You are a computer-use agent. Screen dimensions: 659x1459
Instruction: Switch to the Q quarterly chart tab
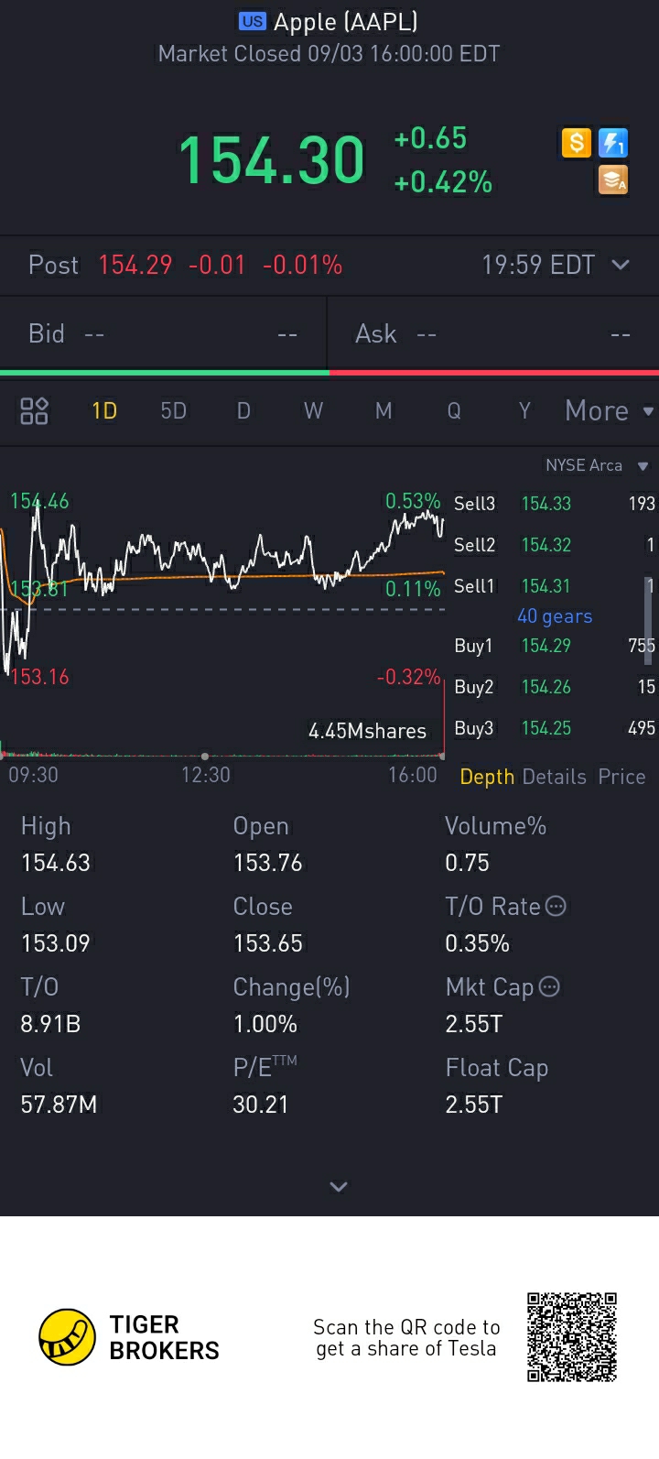[454, 410]
